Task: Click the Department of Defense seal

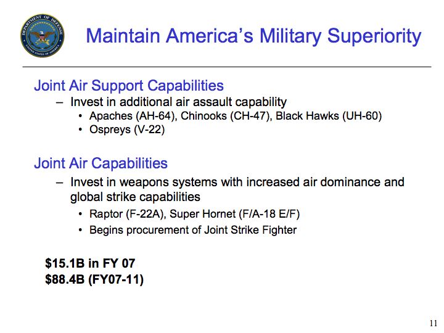Action: [x=42, y=35]
